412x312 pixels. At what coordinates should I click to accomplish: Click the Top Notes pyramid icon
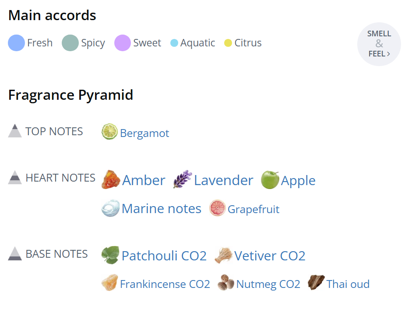15,131
